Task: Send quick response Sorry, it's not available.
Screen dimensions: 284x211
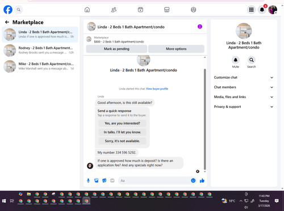Action: tap(122, 141)
